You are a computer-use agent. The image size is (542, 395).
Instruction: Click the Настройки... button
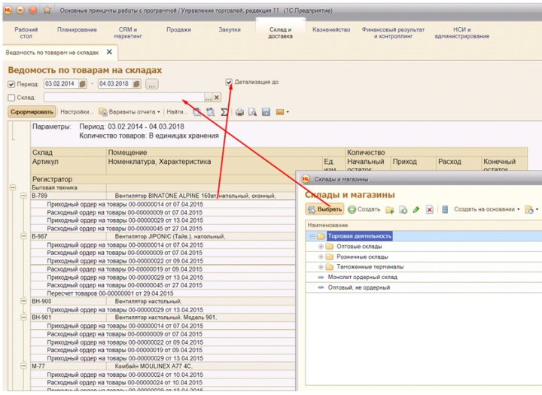click(x=77, y=112)
